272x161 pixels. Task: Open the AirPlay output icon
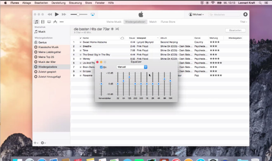coord(93,14)
